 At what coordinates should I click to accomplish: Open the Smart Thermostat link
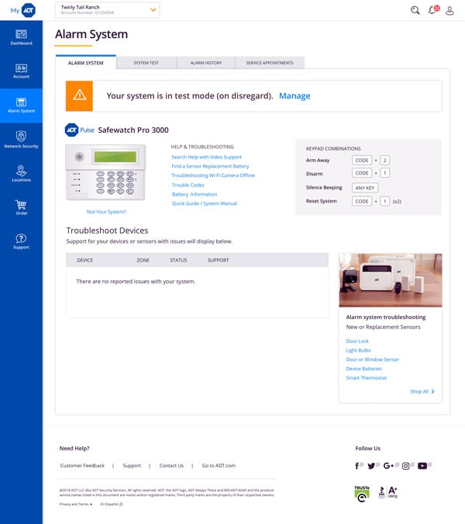(x=367, y=377)
